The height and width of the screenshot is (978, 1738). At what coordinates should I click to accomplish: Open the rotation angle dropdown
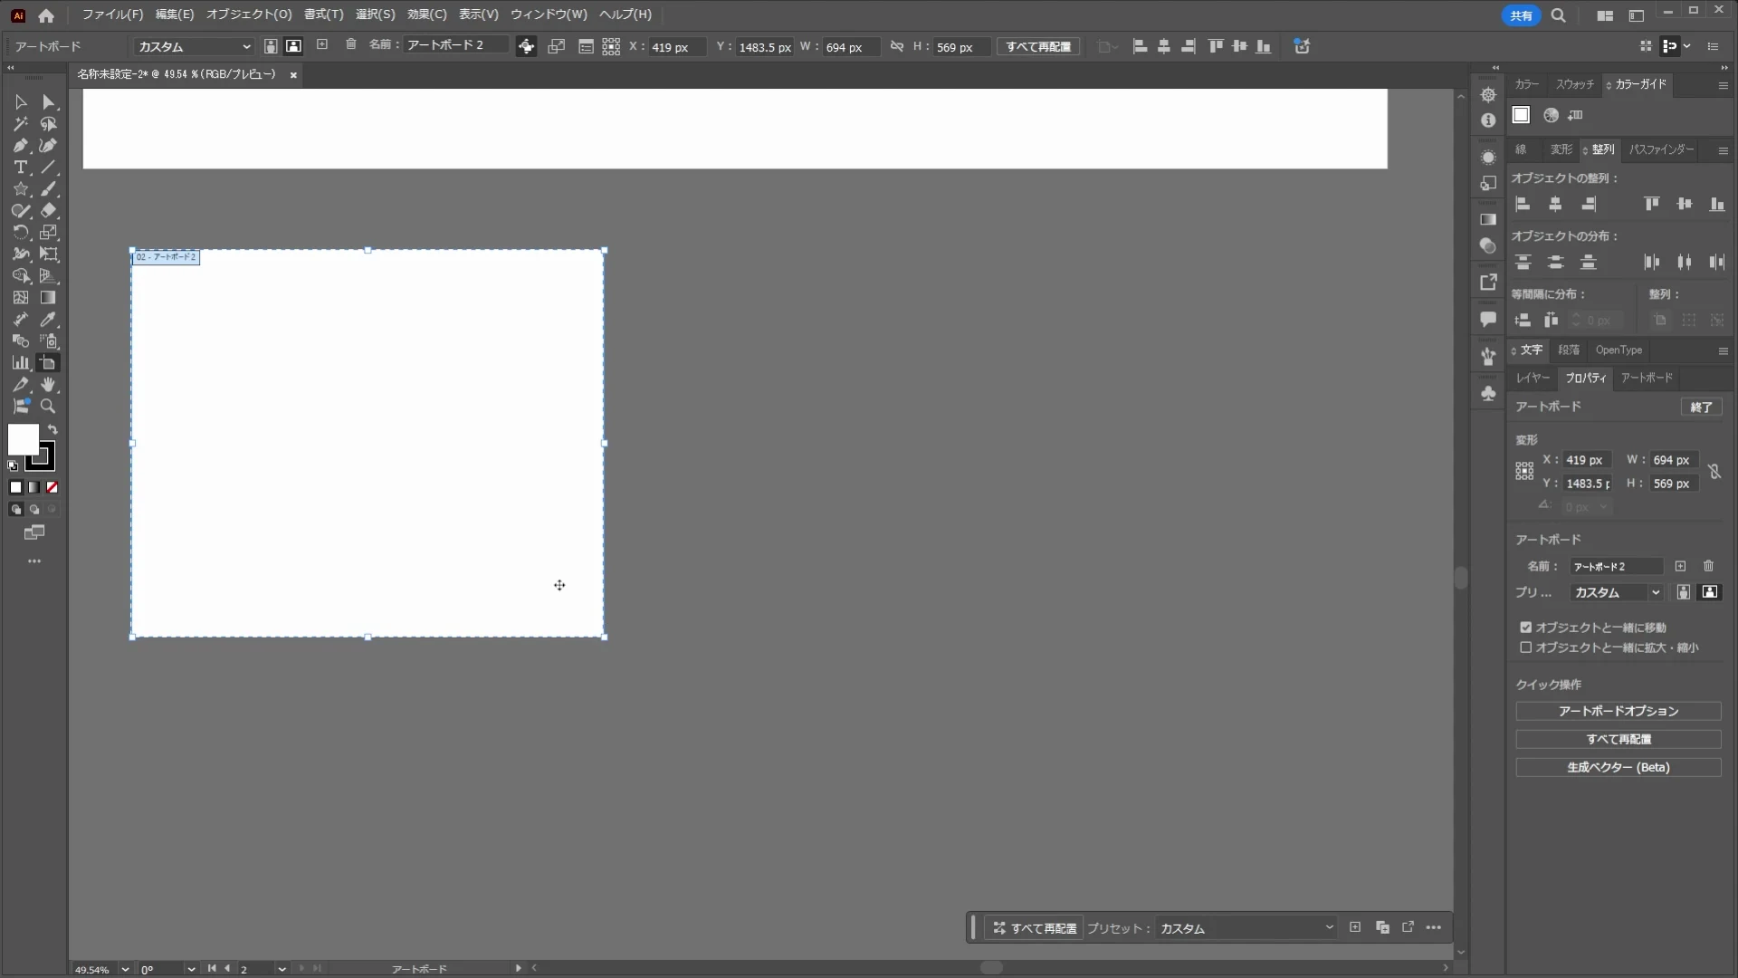click(x=191, y=969)
